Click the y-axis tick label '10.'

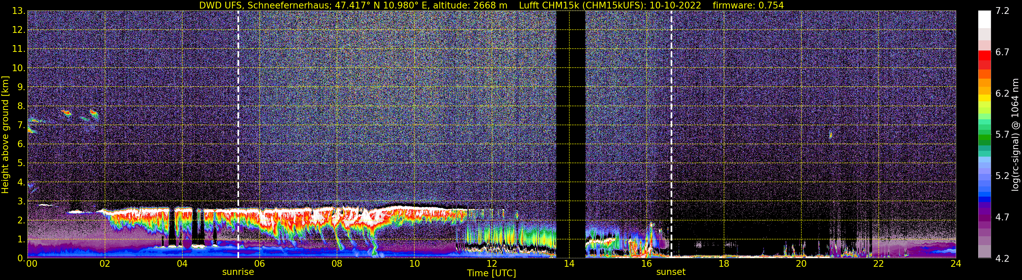(19, 68)
